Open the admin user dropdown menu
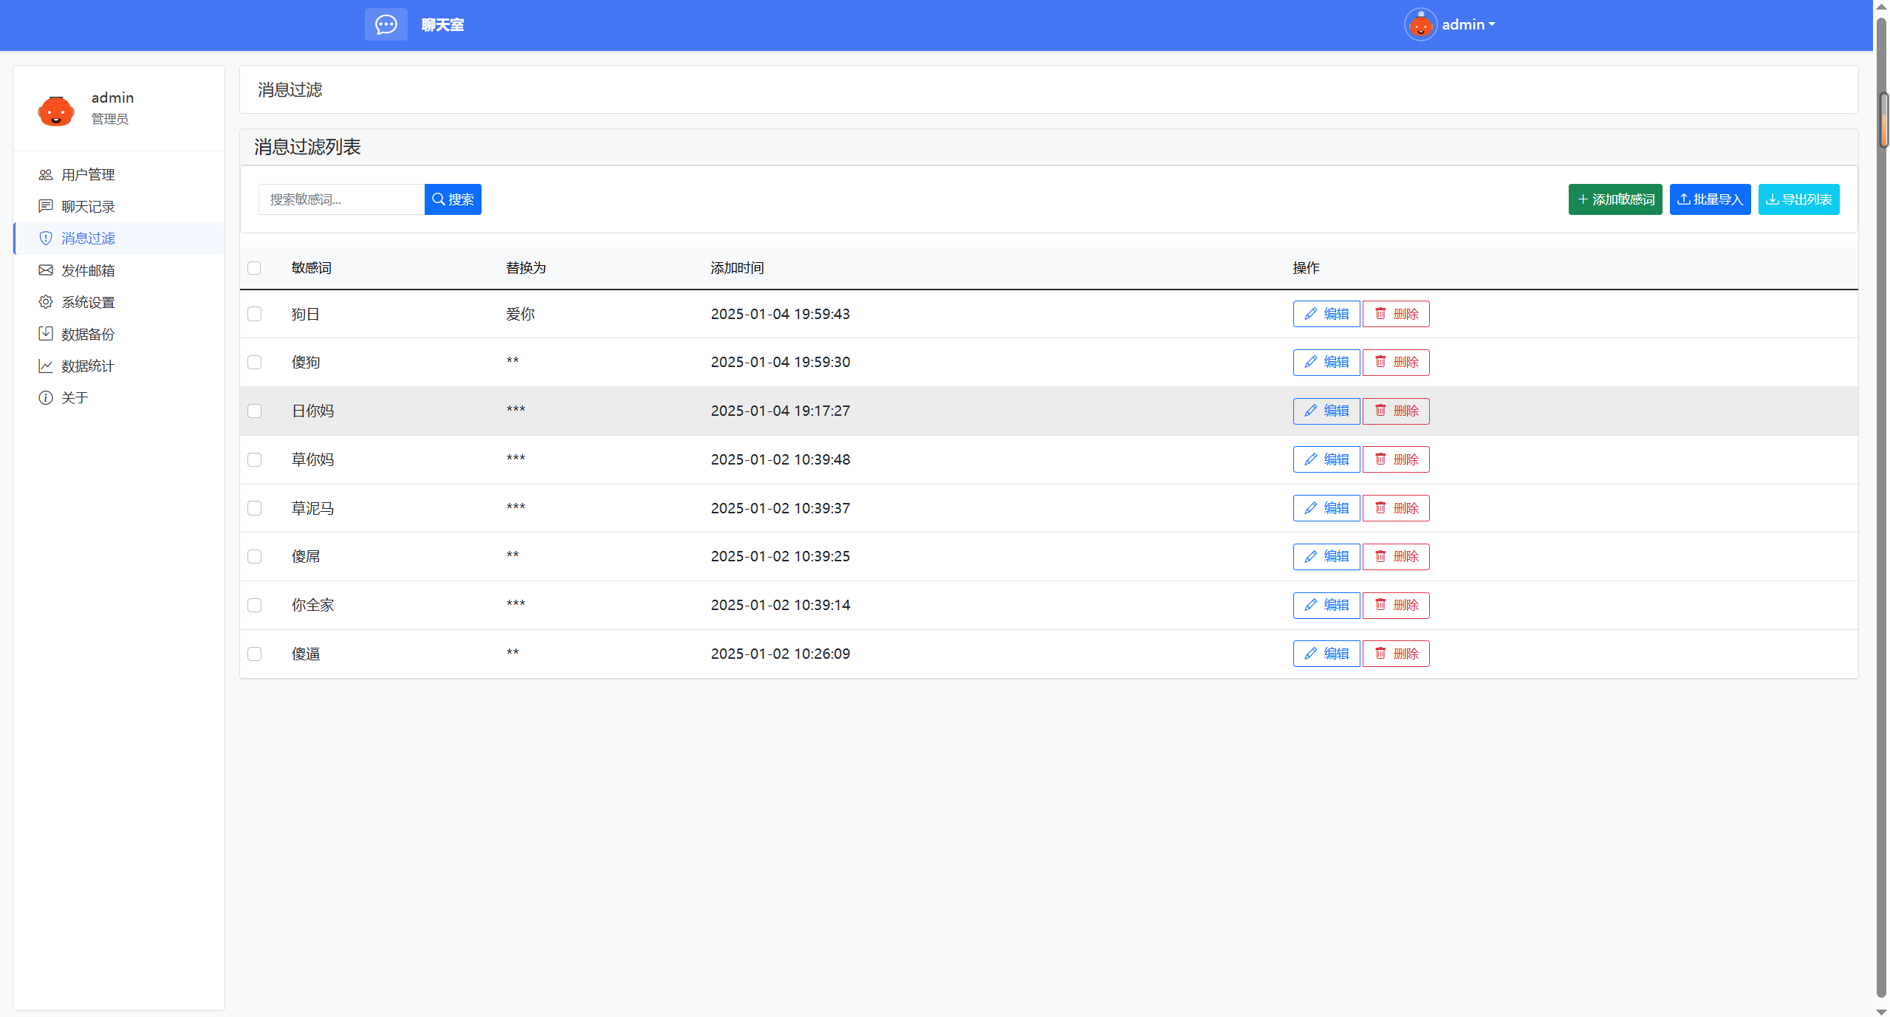Screen dimensions: 1890x1017 [x=1468, y=25]
